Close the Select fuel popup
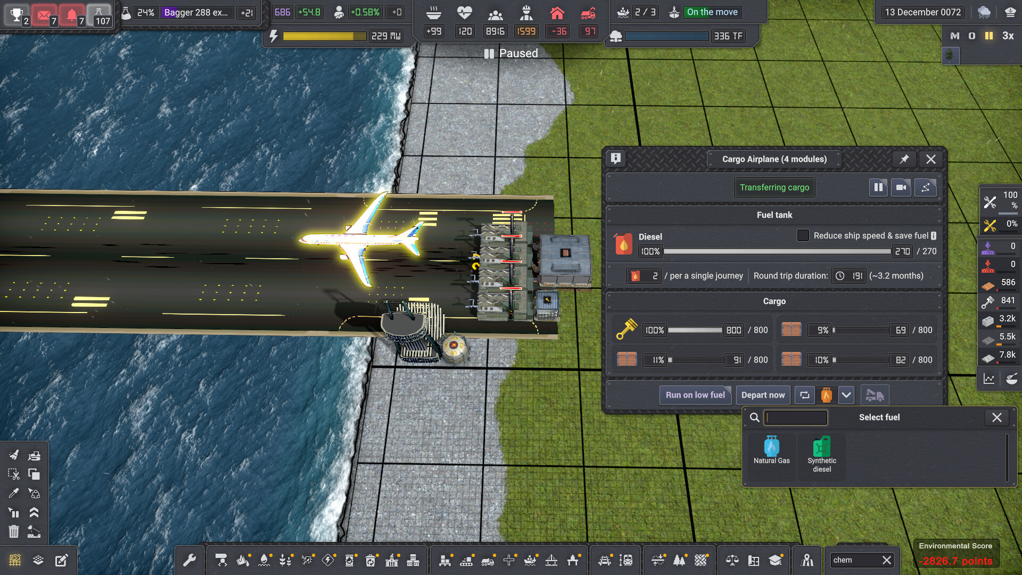1022x575 pixels. coord(996,417)
